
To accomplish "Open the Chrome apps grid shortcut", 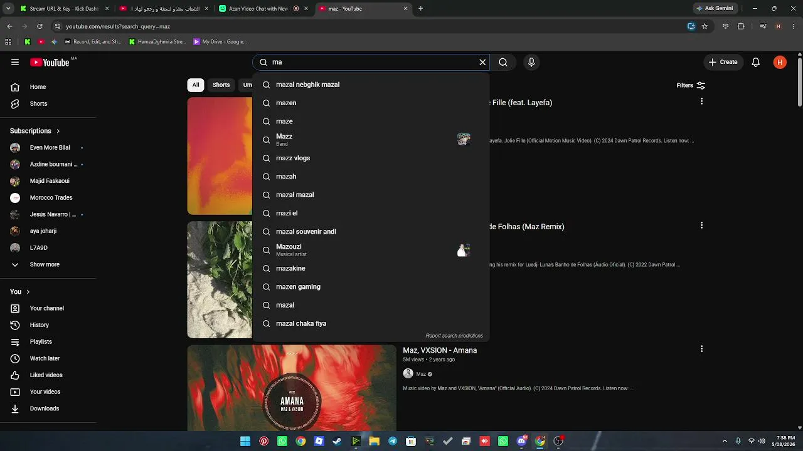I will (x=8, y=42).
